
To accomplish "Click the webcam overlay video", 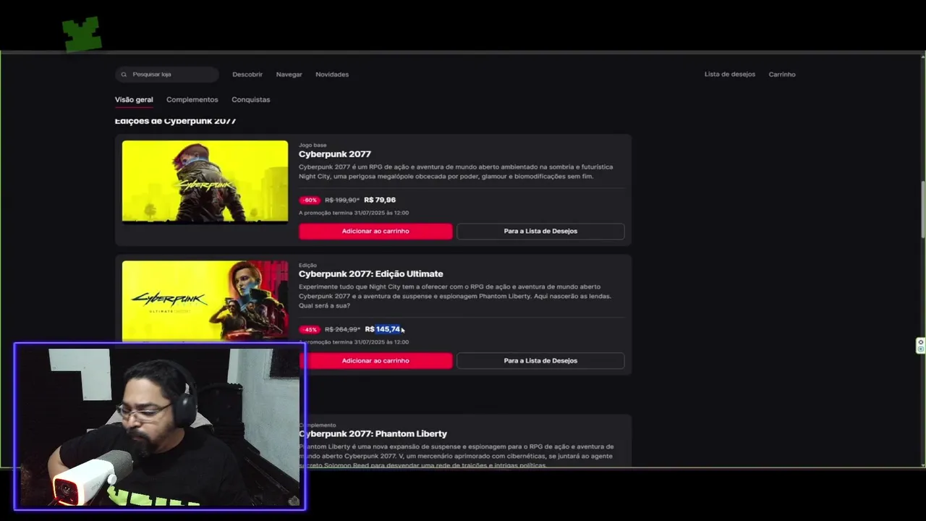I will click(160, 427).
